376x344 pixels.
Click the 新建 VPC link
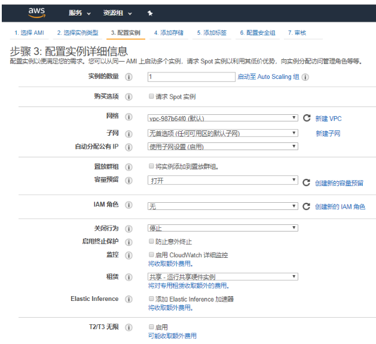(x=328, y=118)
